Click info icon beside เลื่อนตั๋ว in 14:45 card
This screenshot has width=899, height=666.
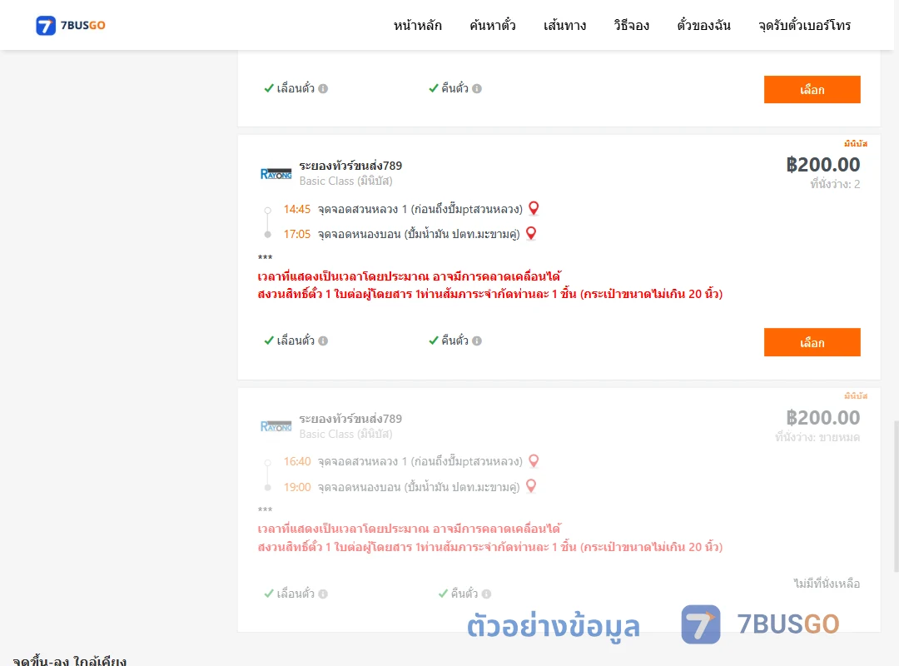(x=323, y=341)
